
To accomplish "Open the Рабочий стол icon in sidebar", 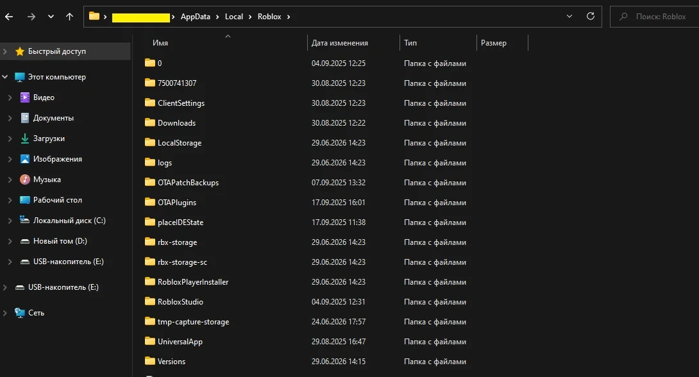I will tap(25, 199).
